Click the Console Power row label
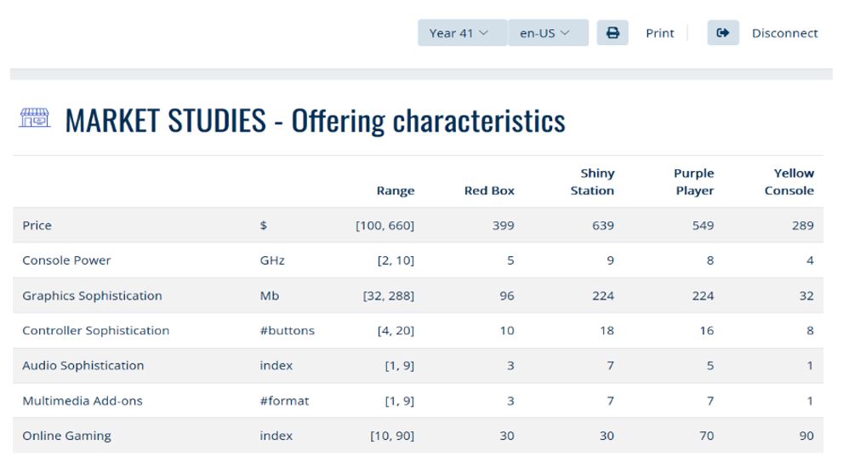The image size is (843, 456). click(66, 260)
